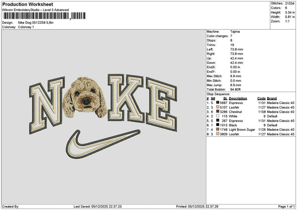Click the Min Stitch value '0.0 mm'
The height and width of the screenshot is (210, 297).
(x=236, y=81)
